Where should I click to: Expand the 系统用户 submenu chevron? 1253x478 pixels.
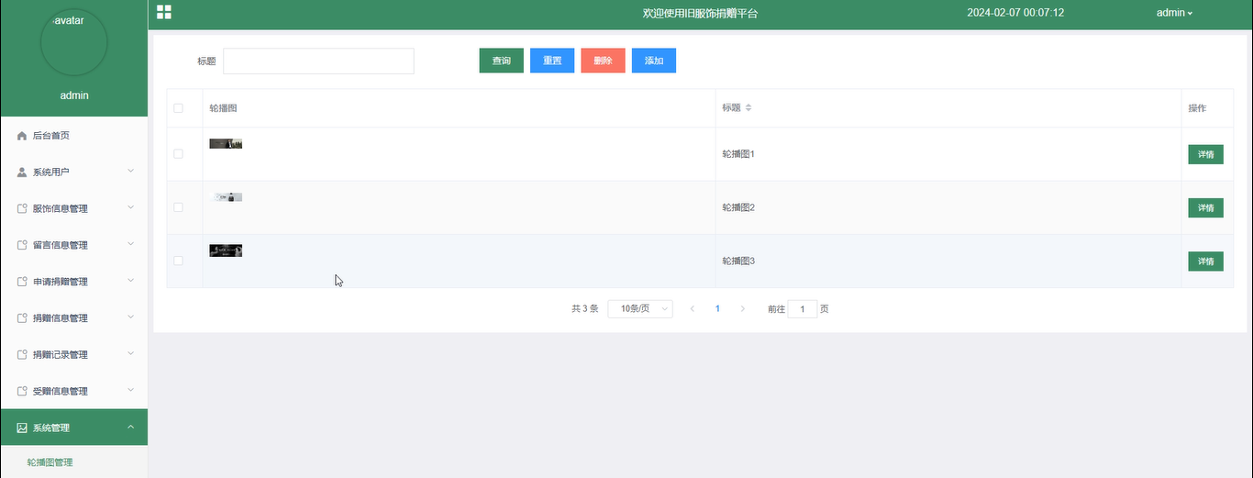pyautogui.click(x=130, y=172)
